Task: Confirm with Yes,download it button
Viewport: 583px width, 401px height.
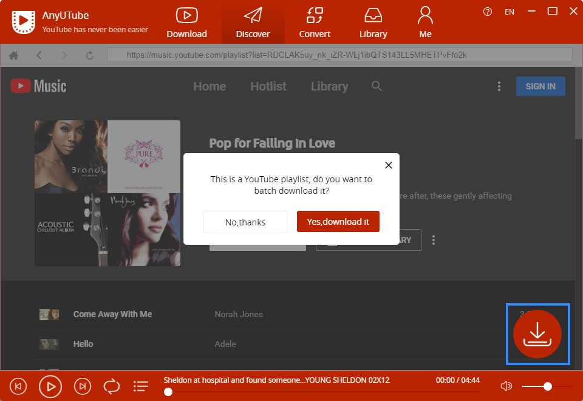Action: [338, 222]
